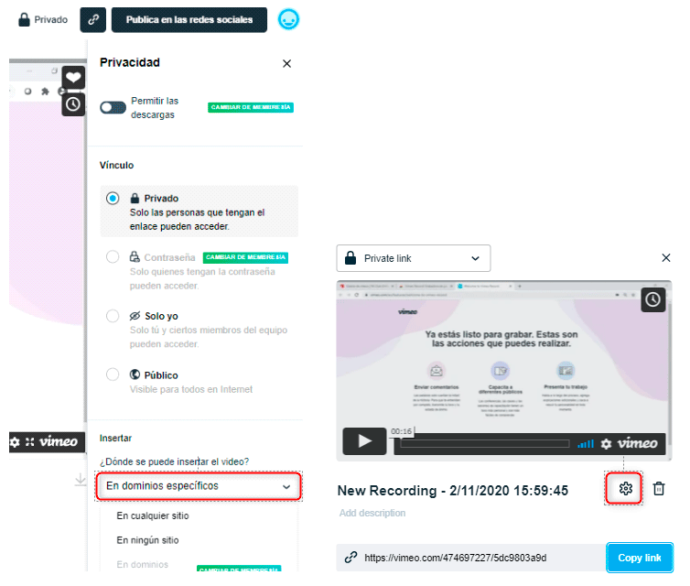Click the copy link chain icon button
The width and height of the screenshot is (690, 586).
[93, 19]
